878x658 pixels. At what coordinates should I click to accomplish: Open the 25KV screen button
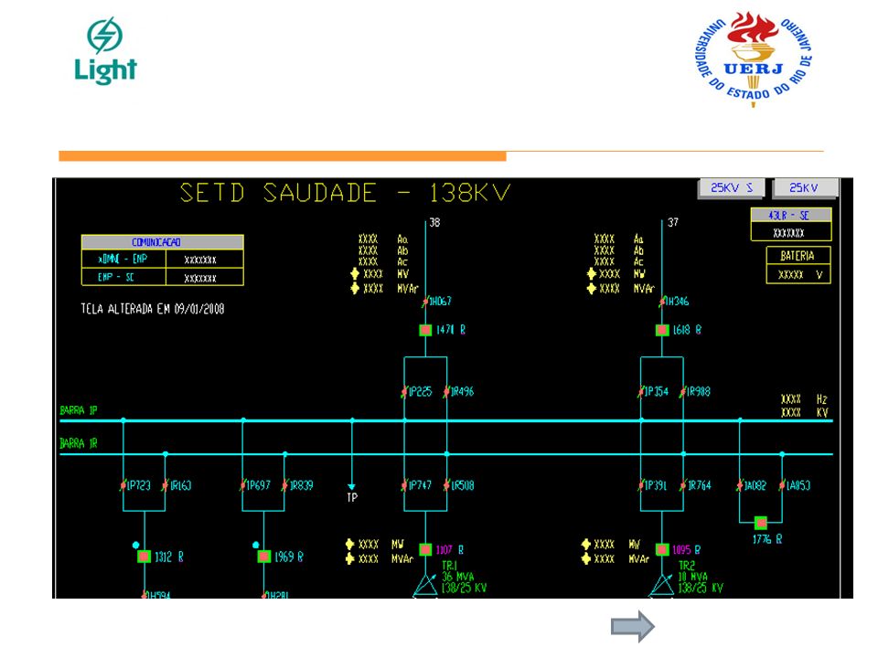(805, 188)
